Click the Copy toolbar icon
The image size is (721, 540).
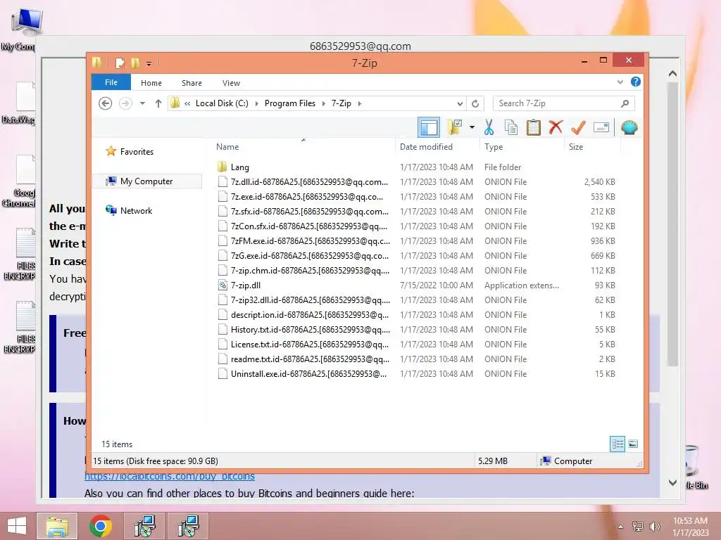tap(511, 127)
